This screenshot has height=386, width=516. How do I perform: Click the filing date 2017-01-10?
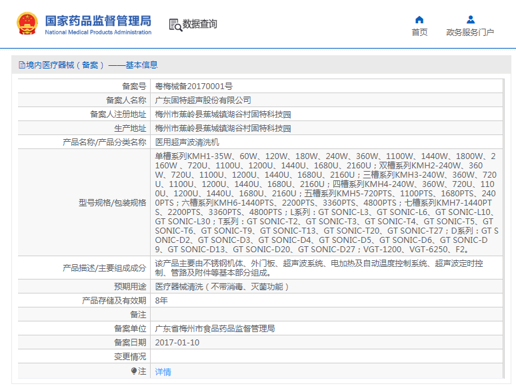(177, 343)
